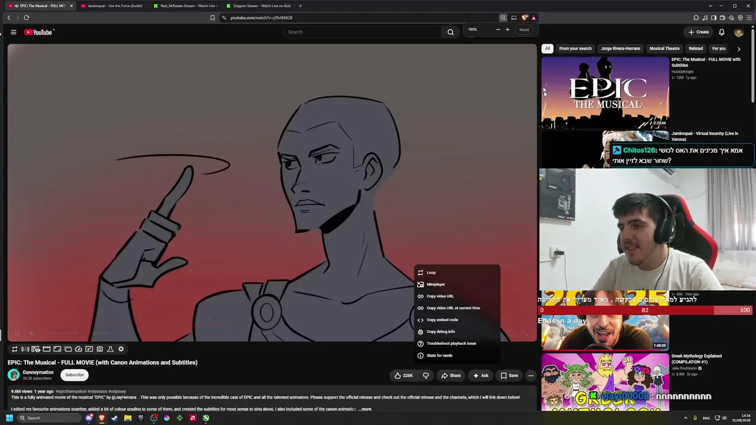The width and height of the screenshot is (756, 425).
Task: Switch to the Real_MrBatata Stream tab
Action: tap(184, 6)
